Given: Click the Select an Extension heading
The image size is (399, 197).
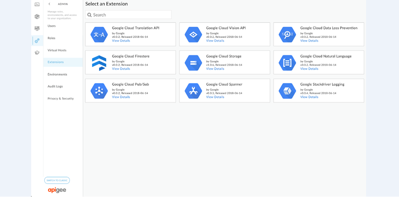Looking at the screenshot, I should coord(107,4).
